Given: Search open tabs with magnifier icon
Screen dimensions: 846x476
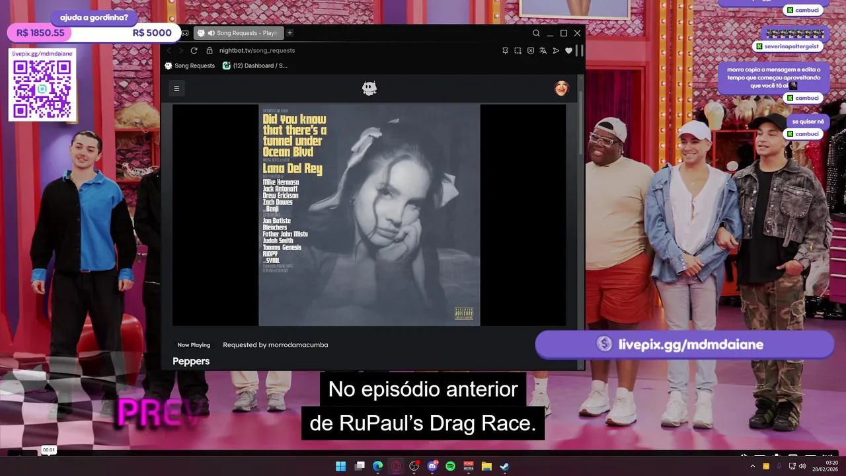Looking at the screenshot, I should (536, 33).
